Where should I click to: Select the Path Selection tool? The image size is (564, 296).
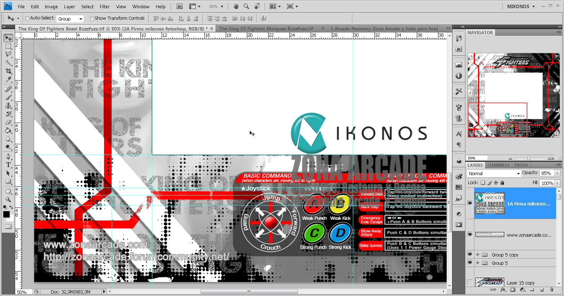[8, 173]
